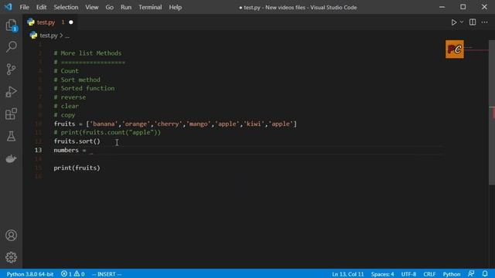Change indentation via Spaces: 4

coord(382,274)
